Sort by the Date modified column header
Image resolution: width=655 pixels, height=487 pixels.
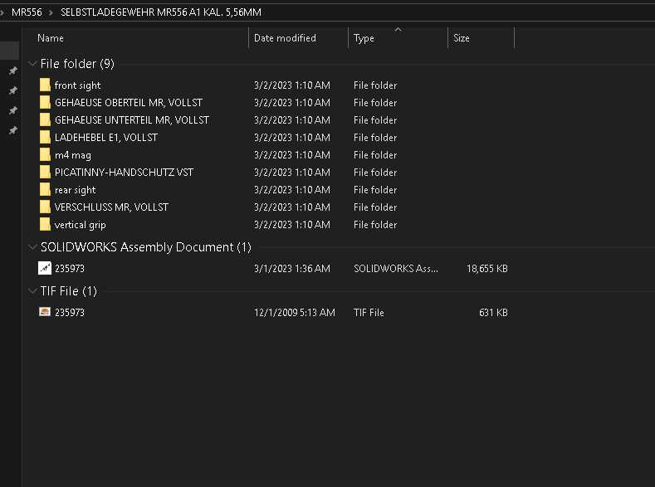click(x=285, y=38)
